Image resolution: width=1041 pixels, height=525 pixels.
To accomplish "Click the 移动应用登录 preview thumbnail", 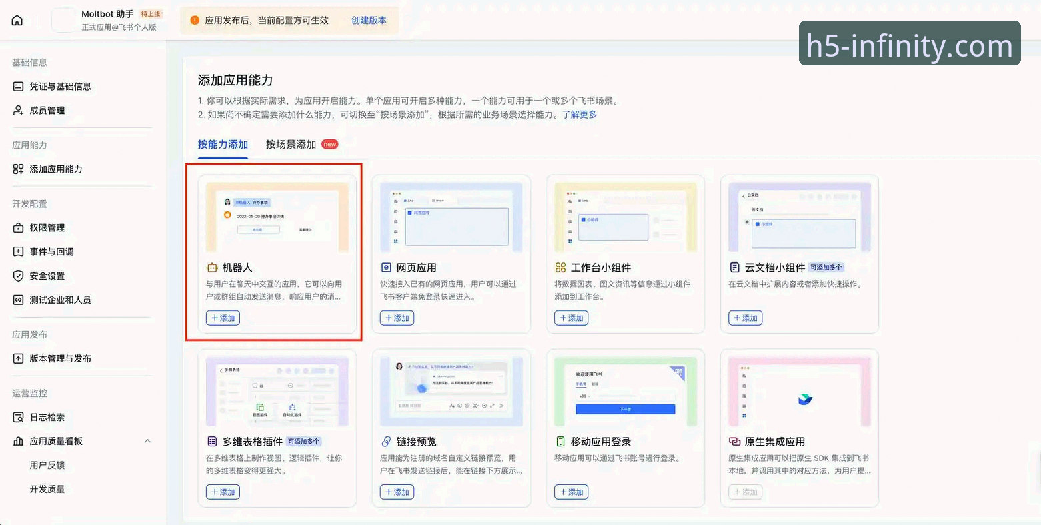I will pos(626,392).
